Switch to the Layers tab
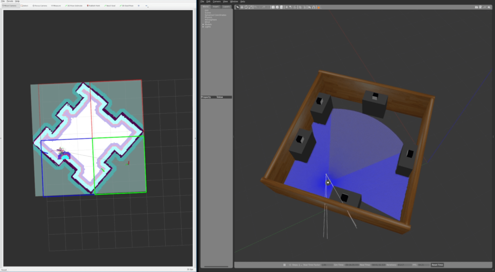 tap(226, 7)
